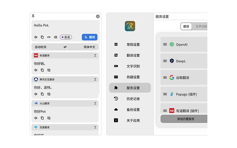237x148 pixels.
Task: Collapse the 腾讯交互翻译 result card
Action: [x=95, y=79]
